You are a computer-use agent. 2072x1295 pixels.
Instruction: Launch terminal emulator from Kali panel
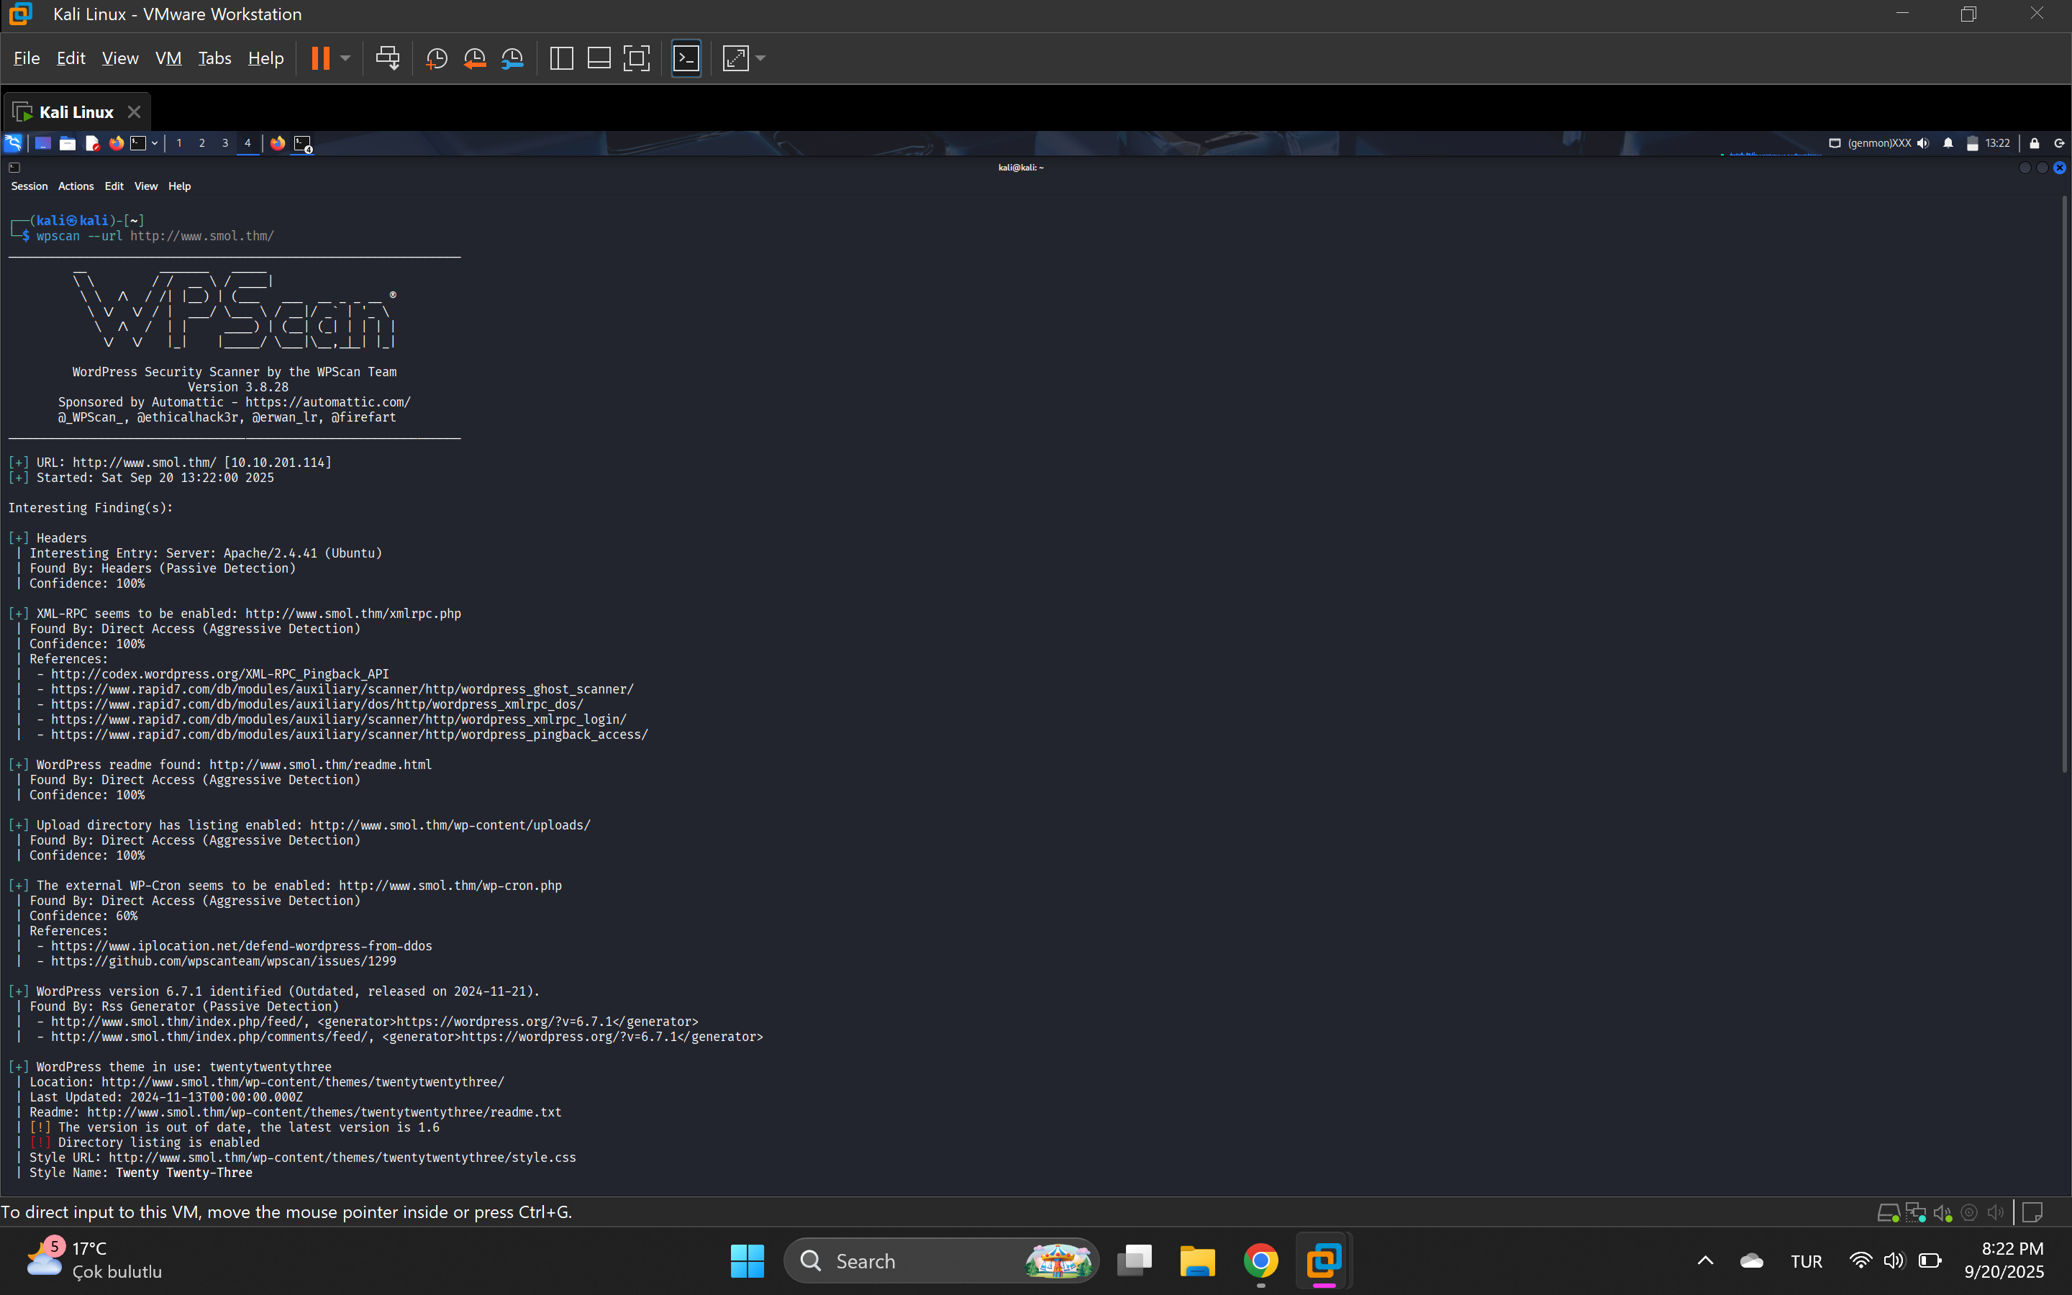pos(138,143)
